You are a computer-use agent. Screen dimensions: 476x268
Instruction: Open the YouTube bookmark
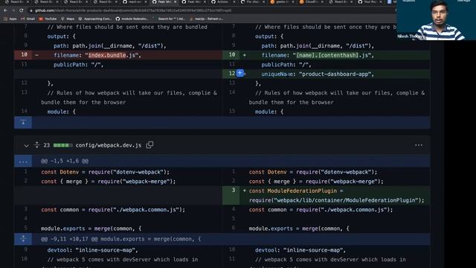(48, 19)
